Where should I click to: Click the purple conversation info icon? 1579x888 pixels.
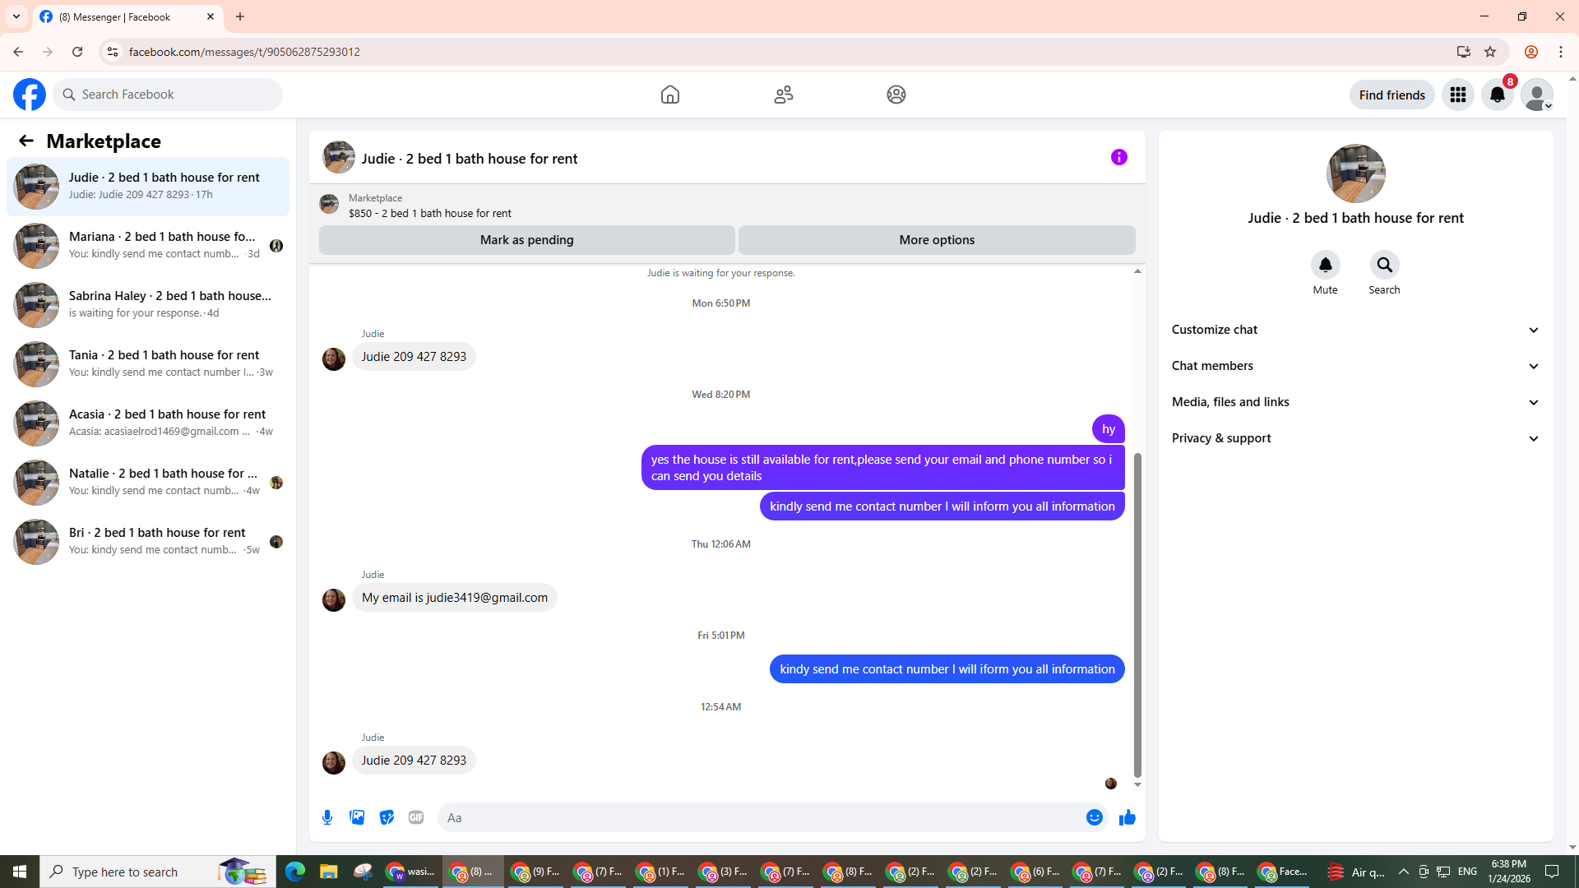coord(1118,157)
